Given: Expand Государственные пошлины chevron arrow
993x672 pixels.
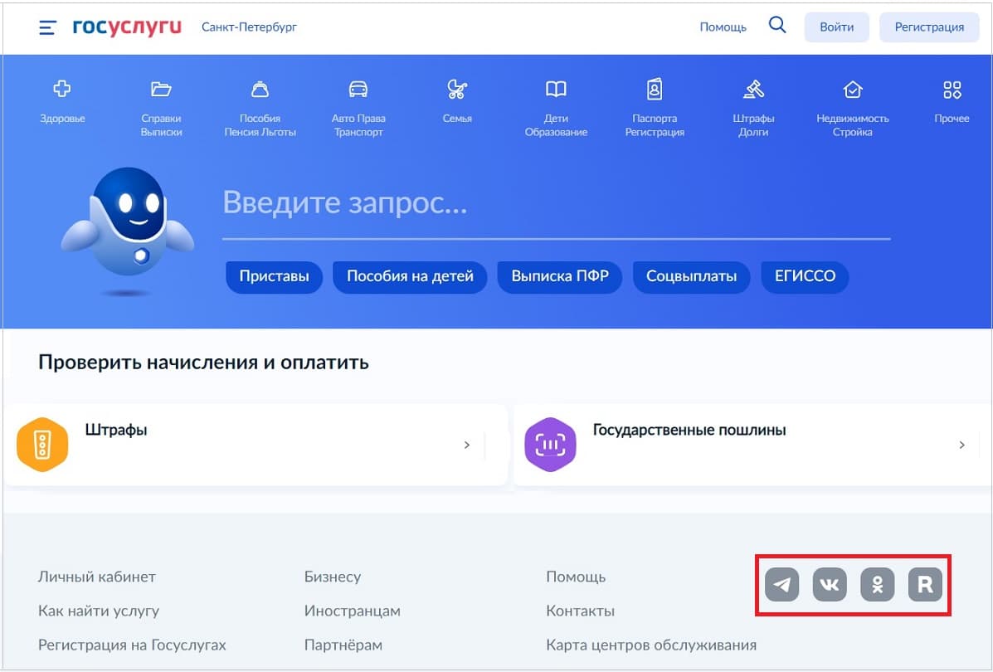Looking at the screenshot, I should pyautogui.click(x=962, y=446).
